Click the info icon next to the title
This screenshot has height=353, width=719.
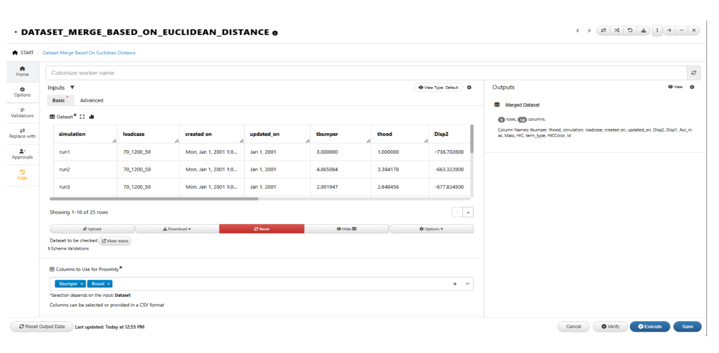[x=275, y=33]
